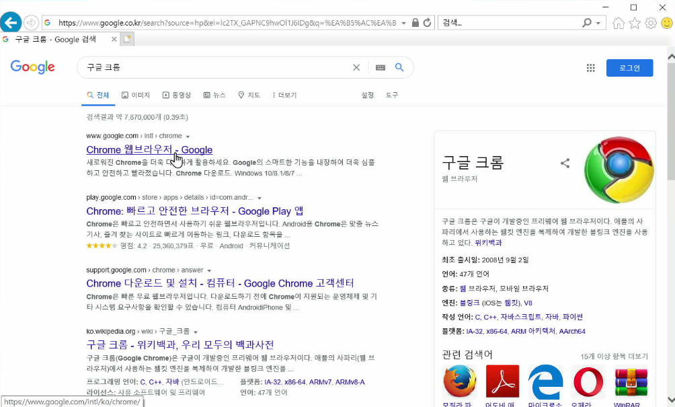Click the scrollbar down arrow
Image resolution: width=675 pixels, height=407 pixels.
click(671, 399)
